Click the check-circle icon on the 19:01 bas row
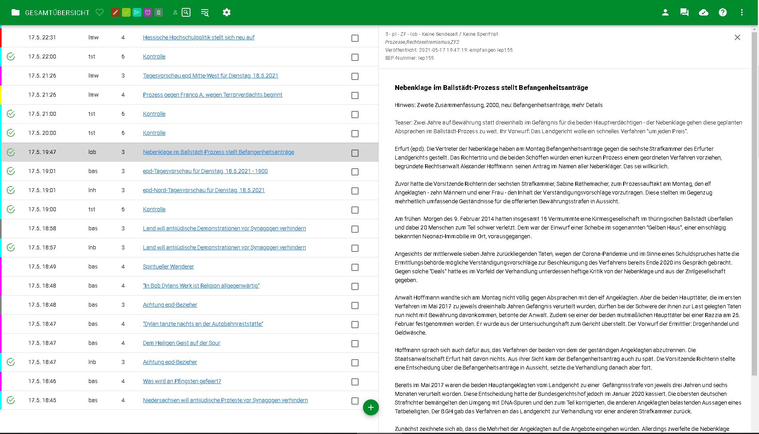The height and width of the screenshot is (434, 759). (11, 171)
